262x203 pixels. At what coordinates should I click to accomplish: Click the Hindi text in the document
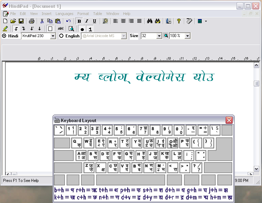click(144, 78)
